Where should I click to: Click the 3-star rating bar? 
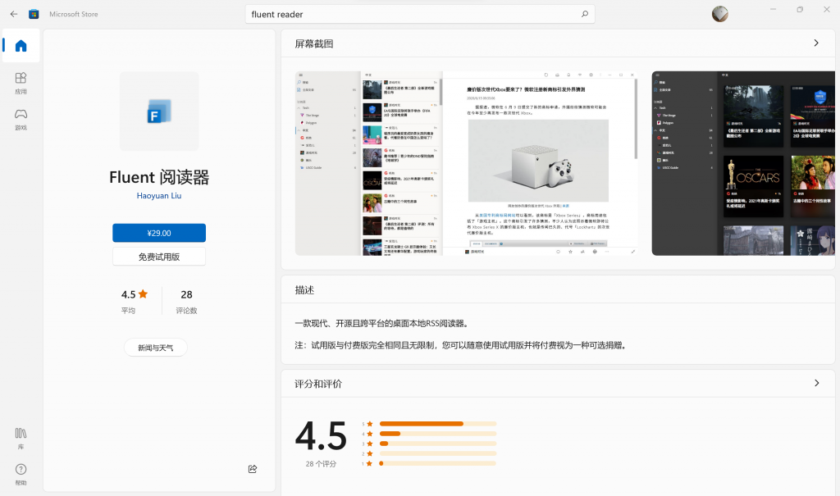coord(438,444)
